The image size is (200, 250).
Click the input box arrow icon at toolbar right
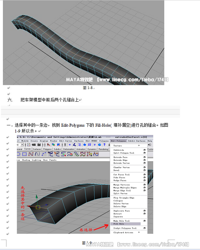coord(150,145)
